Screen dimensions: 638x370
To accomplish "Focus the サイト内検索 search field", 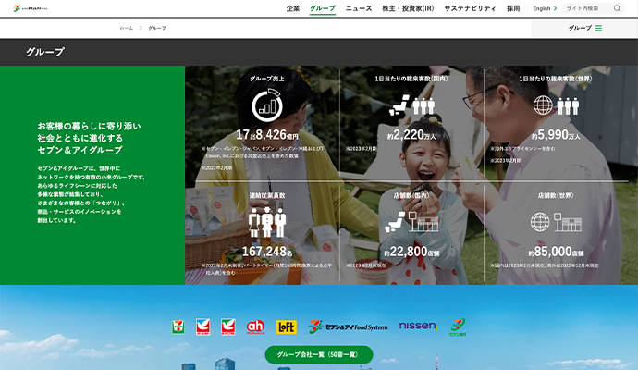I will (x=586, y=8).
